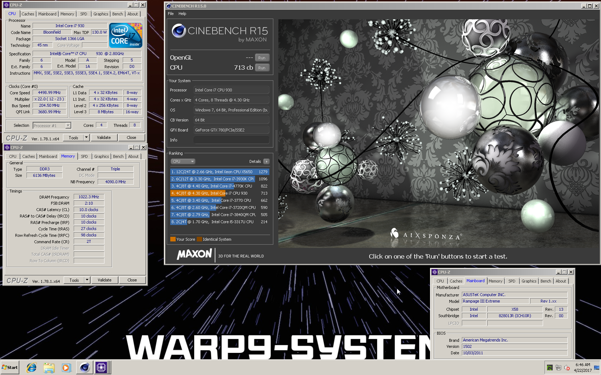Click the CPU-Z icon in the top window title bar

[x=6, y=5]
